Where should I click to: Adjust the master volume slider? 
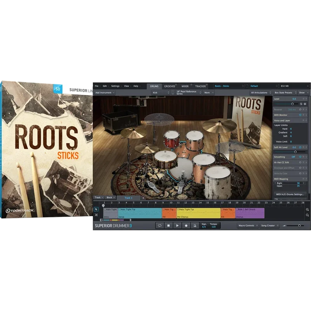(x=299, y=226)
